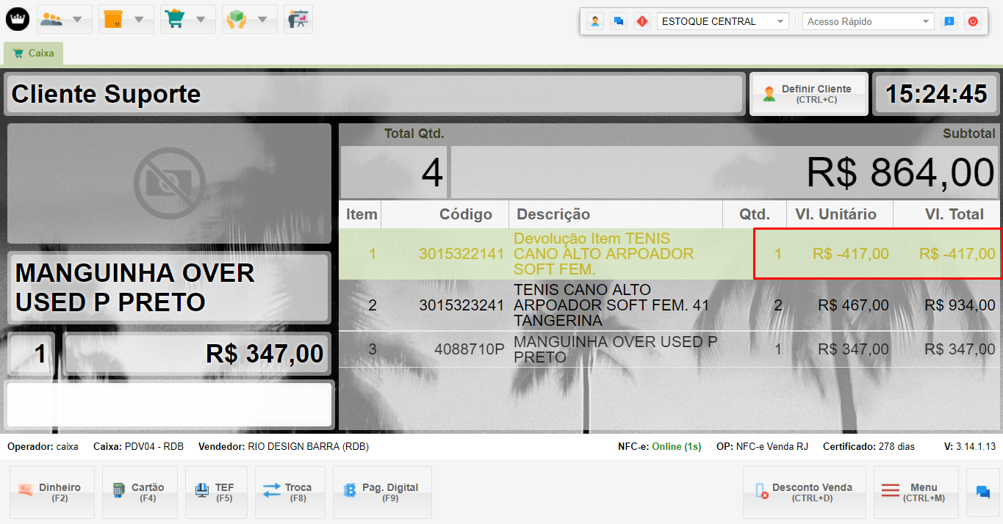Click the Definir Cliente button
1003x524 pixels.
point(808,94)
